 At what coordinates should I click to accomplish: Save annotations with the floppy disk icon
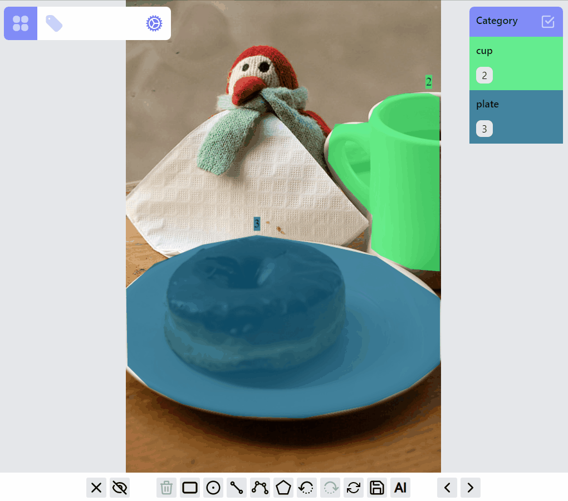pyautogui.click(x=377, y=488)
